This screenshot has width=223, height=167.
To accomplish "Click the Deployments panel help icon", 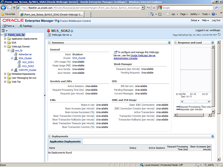I will (212, 136).
